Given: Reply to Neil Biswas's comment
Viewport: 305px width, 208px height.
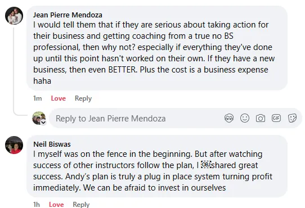Looking at the screenshot, I should point(81,204).
